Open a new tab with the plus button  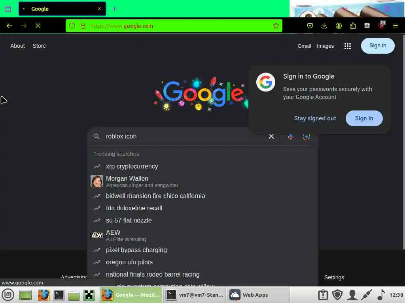pyautogui.click(x=115, y=9)
